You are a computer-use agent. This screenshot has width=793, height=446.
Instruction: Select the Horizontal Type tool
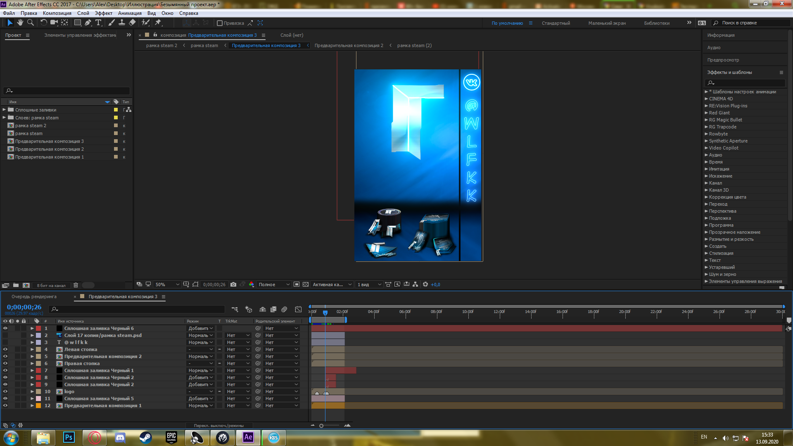click(98, 23)
